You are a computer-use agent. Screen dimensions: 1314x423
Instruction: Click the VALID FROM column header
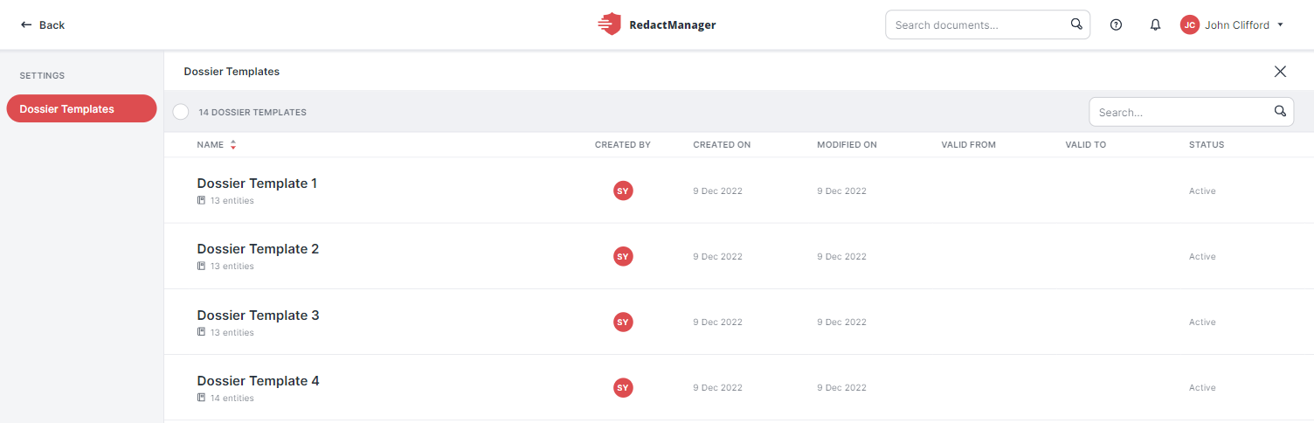pos(968,145)
